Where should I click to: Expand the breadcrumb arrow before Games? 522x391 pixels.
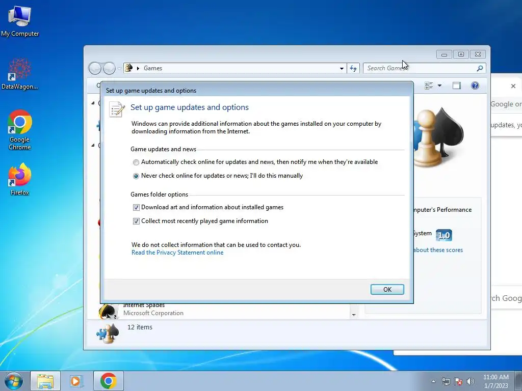(138, 68)
